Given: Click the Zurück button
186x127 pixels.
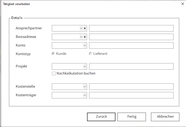Looking at the screenshot, I should (x=101, y=117).
